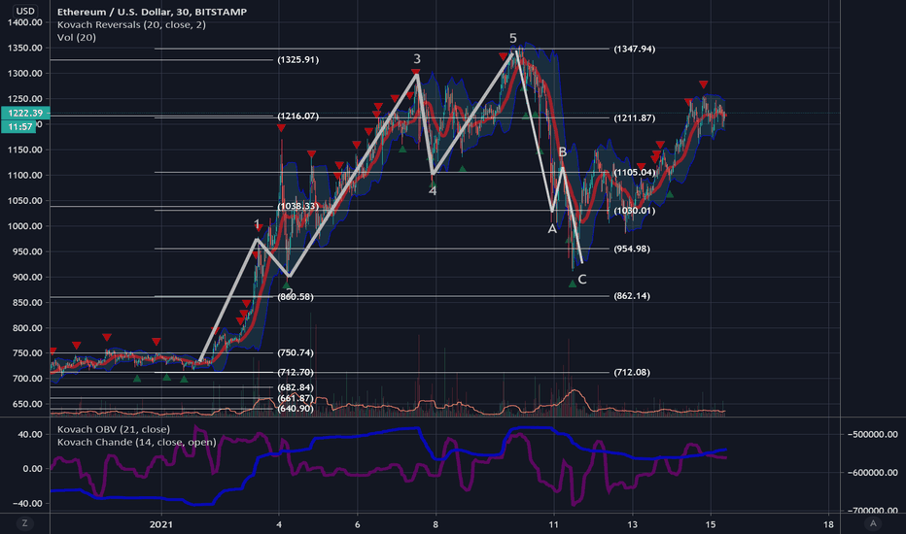Viewport: 906px width, 534px height.
Task: Click the Elliott wave label 4 below the trough
Action: point(433,190)
